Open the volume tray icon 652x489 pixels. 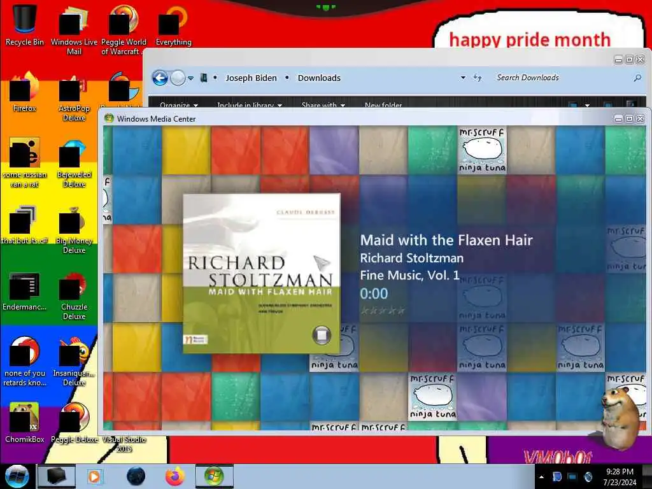pos(588,477)
